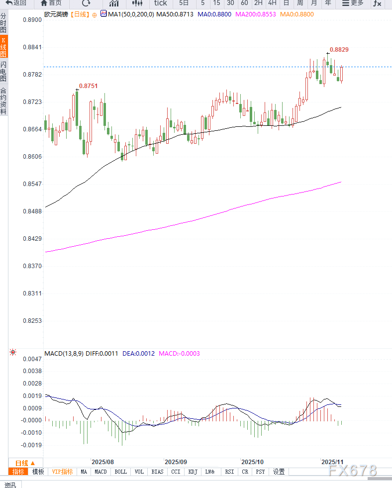Open the fx formula function icon
Image resolution: width=392 pixels, height=488 pixels.
378,3
